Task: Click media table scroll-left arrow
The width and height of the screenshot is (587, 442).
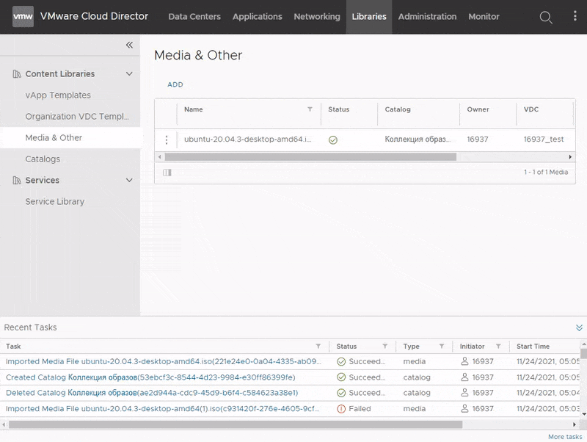Action: pos(160,157)
